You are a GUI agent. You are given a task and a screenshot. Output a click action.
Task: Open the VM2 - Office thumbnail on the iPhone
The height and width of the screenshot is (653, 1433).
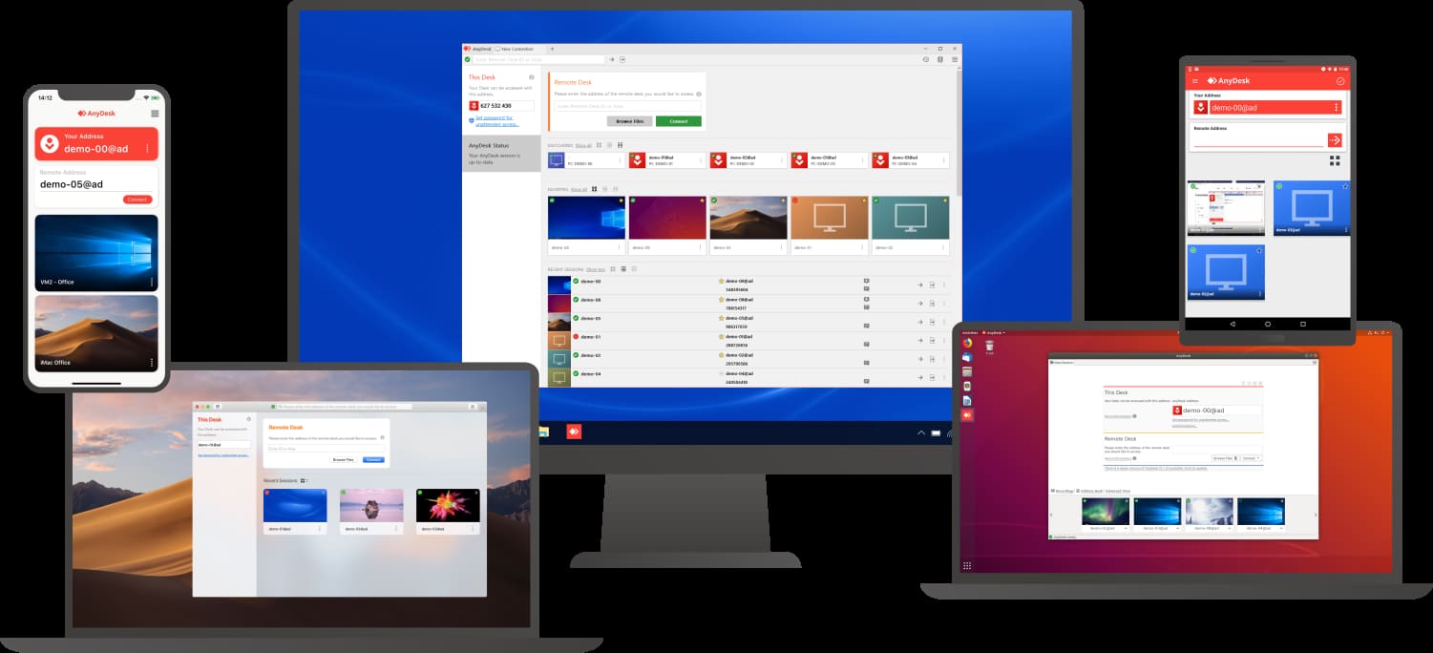(x=96, y=252)
